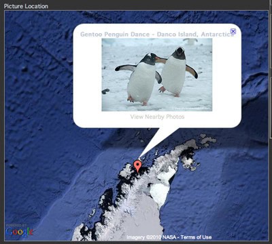Open the Gentoo Penguin Dance title link
The image size is (272, 244).
point(157,35)
